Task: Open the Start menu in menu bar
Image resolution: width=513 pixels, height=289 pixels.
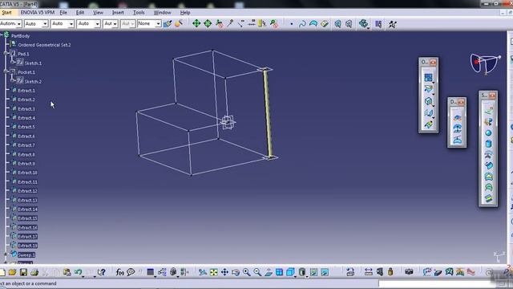Action: click(x=7, y=13)
